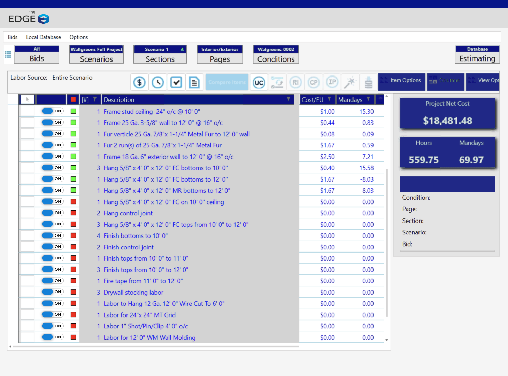Click green status square for Fur verticle row
Viewport: 508px width, 376px height.
[74, 134]
